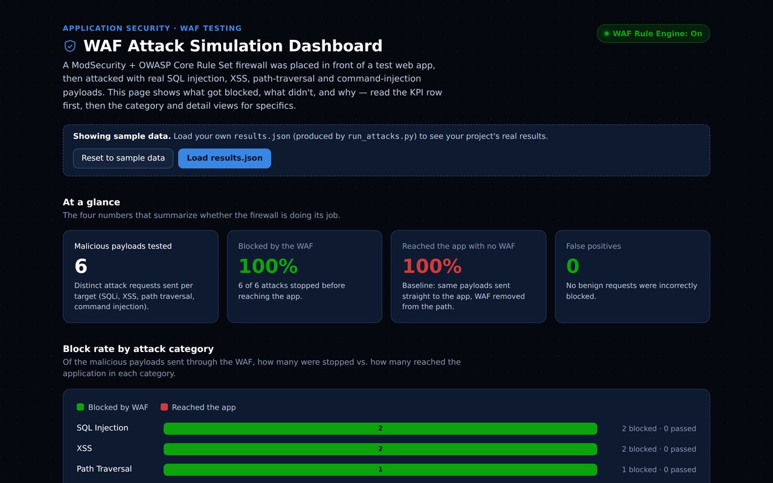773x483 pixels.
Task: Click the 'SQL Injection' category label
Action: pyautogui.click(x=103, y=428)
